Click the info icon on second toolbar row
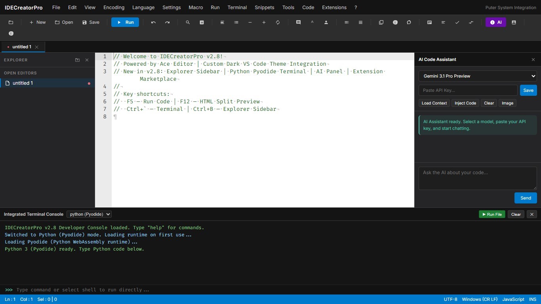The image size is (541, 304). tap(11, 34)
